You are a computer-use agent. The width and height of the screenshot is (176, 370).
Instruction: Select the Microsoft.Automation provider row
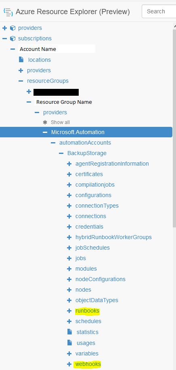(86, 132)
